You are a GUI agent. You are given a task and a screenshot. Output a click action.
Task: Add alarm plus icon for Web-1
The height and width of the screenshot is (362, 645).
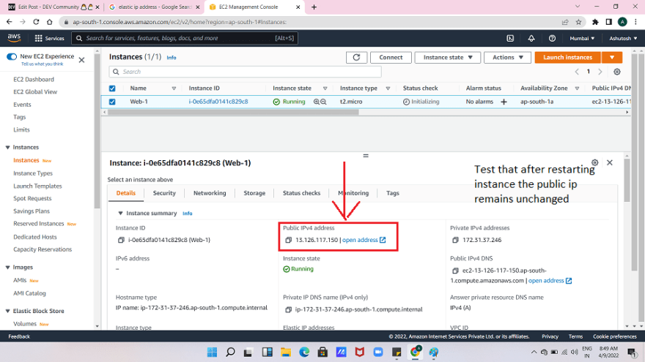pyautogui.click(x=504, y=102)
